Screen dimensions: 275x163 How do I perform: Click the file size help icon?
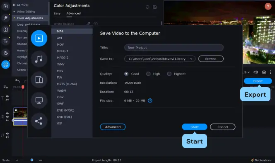point(150,101)
